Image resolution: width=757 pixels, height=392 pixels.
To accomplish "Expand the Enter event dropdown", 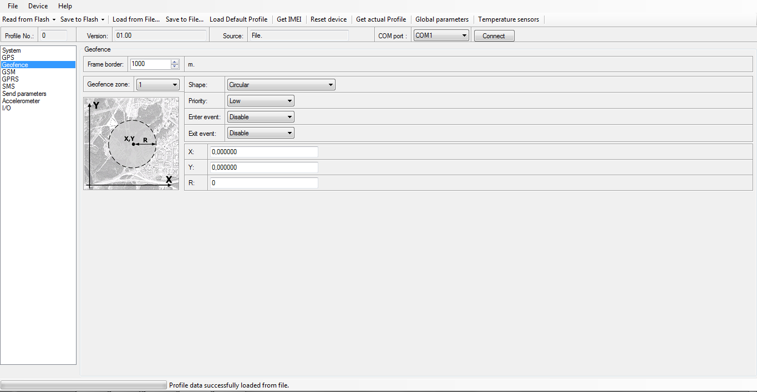I will [x=261, y=117].
